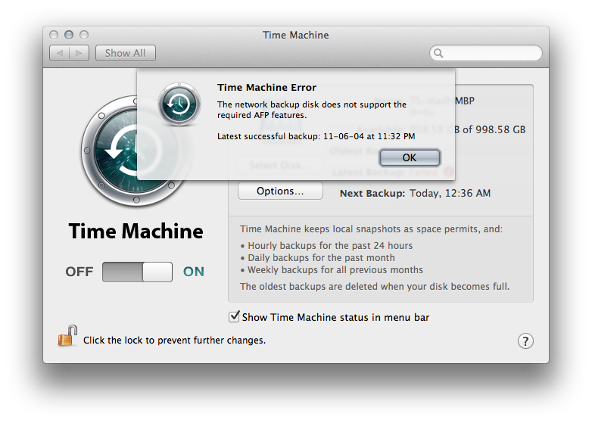Viewport: 592px width, 423px height.
Task: Click the 'Time Machine' window title
Action: coord(296,35)
